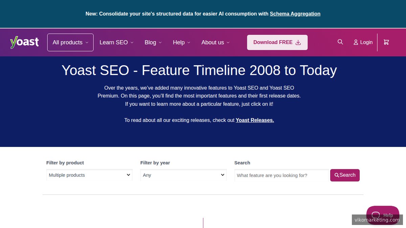Open the Filter by year dropdown showing Any

(x=183, y=175)
